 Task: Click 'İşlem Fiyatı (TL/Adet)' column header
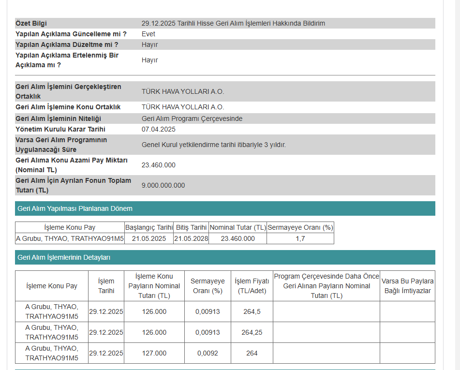point(252,286)
